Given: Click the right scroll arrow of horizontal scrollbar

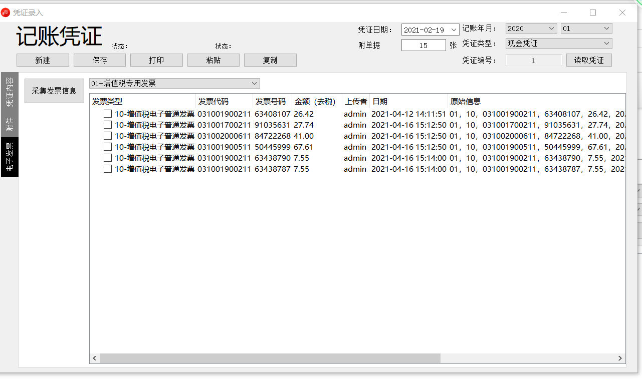Looking at the screenshot, I should click(x=620, y=358).
